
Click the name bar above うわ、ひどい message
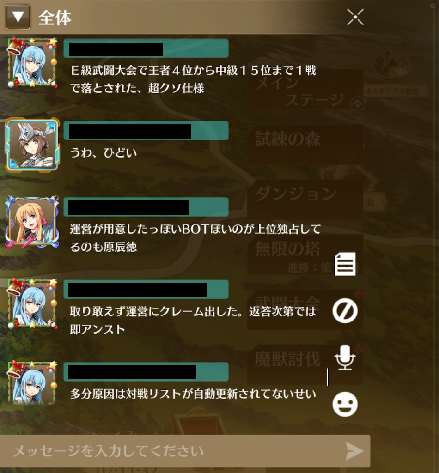pos(146,131)
